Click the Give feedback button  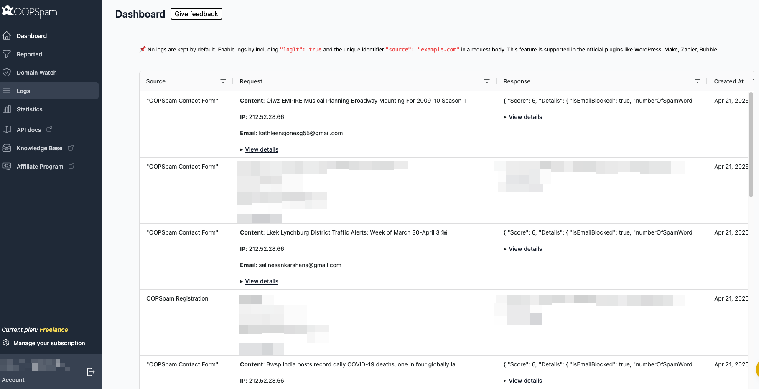point(196,14)
